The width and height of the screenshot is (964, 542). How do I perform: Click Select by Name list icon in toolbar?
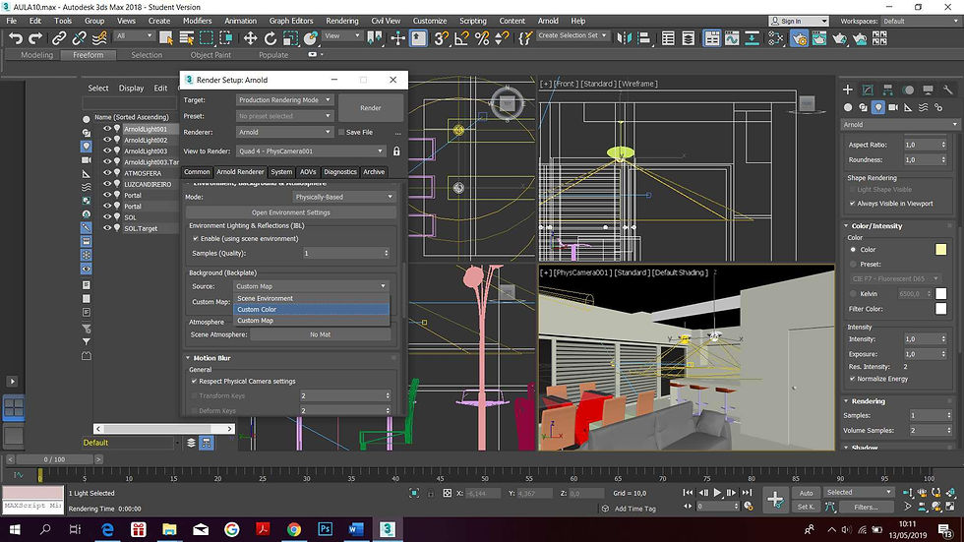(x=186, y=38)
